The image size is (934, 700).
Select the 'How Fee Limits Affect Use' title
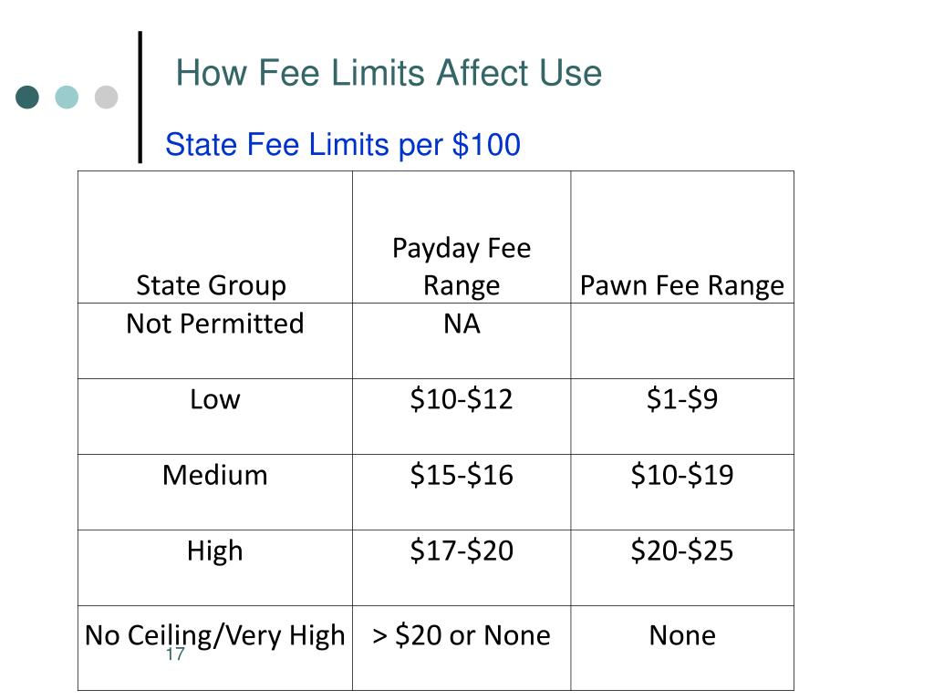pos(389,73)
